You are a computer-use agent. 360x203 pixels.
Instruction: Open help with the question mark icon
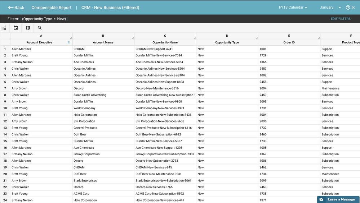(x=348, y=8)
